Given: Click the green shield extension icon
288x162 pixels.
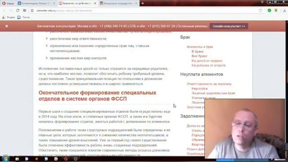Looking at the screenshot, I should 276,10.
